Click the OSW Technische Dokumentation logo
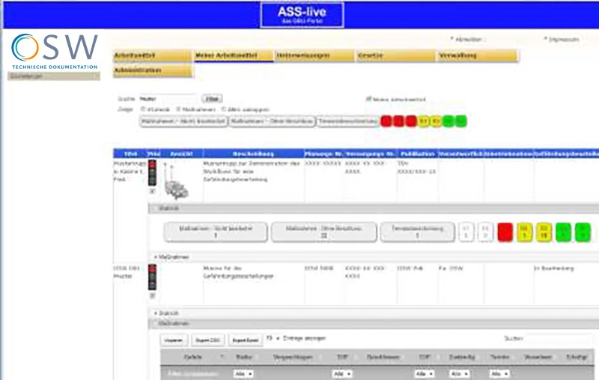 [55, 51]
